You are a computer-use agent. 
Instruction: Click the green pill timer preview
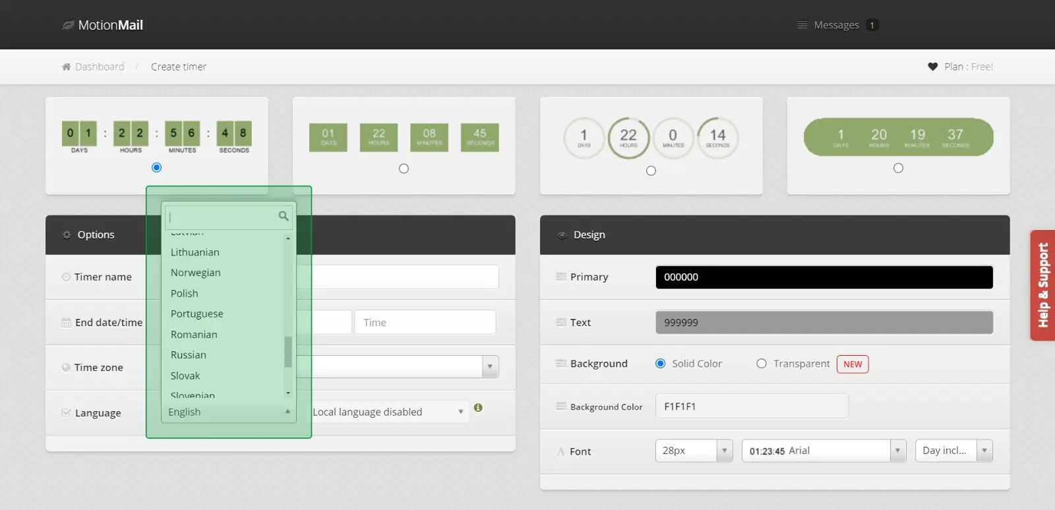(898, 137)
